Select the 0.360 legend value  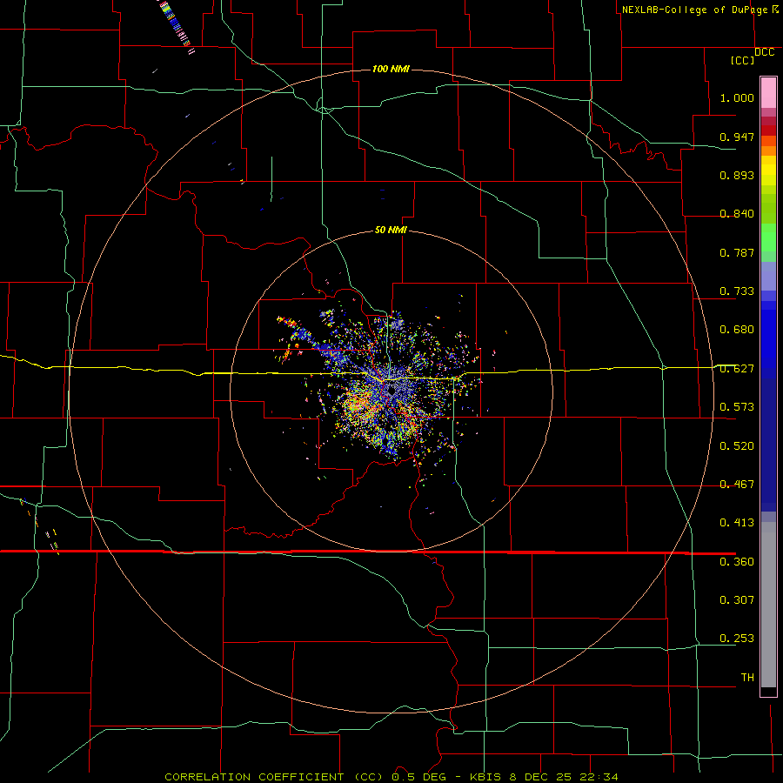click(737, 562)
